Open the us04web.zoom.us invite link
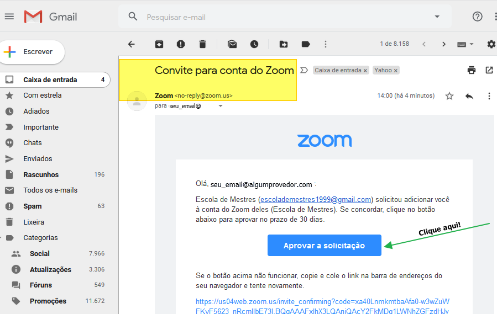 (x=322, y=306)
